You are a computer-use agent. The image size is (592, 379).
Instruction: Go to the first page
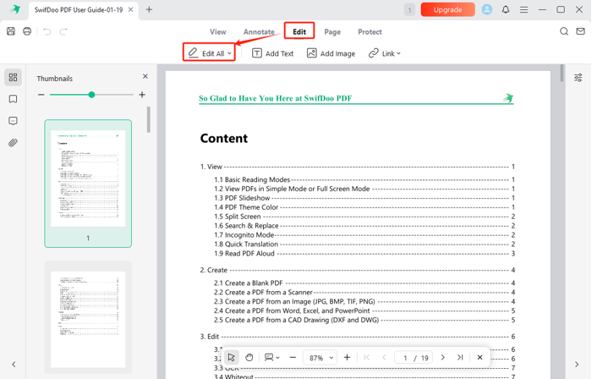coord(366,357)
